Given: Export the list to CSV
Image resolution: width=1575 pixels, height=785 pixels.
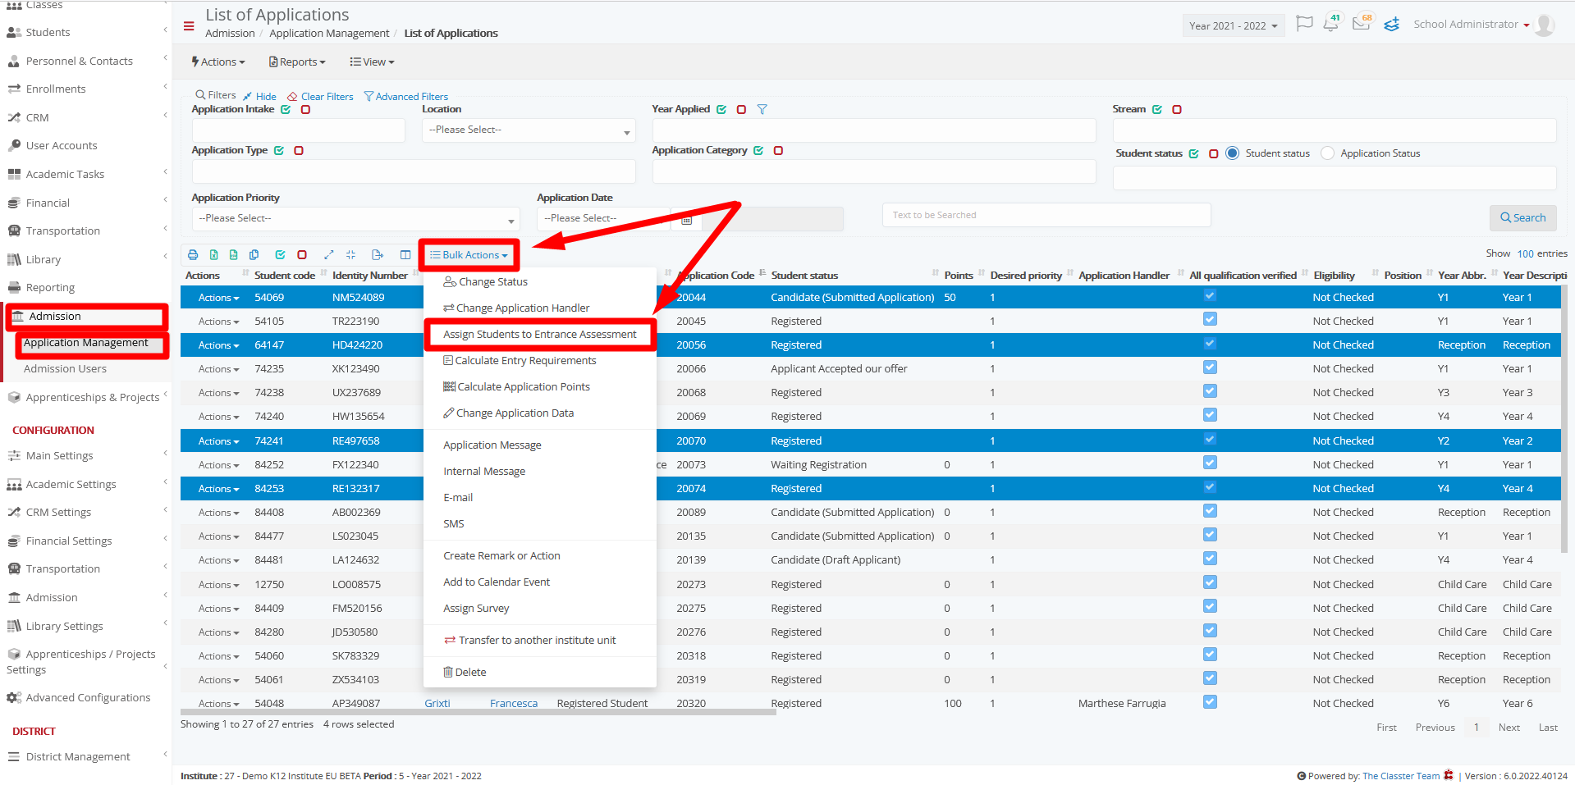Looking at the screenshot, I should pos(234,255).
